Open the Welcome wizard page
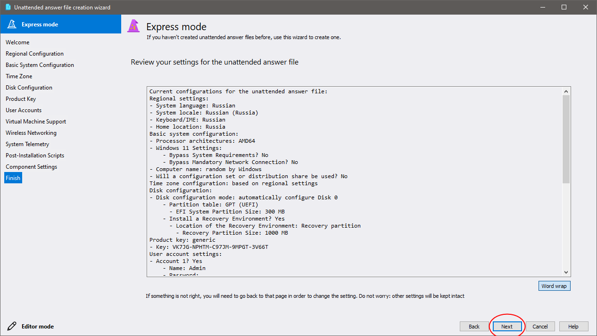 click(17, 42)
